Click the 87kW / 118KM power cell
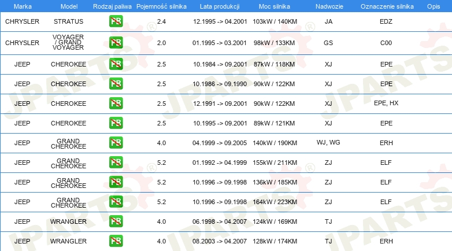Viewport: 452px width, 251px height. [x=274, y=64]
